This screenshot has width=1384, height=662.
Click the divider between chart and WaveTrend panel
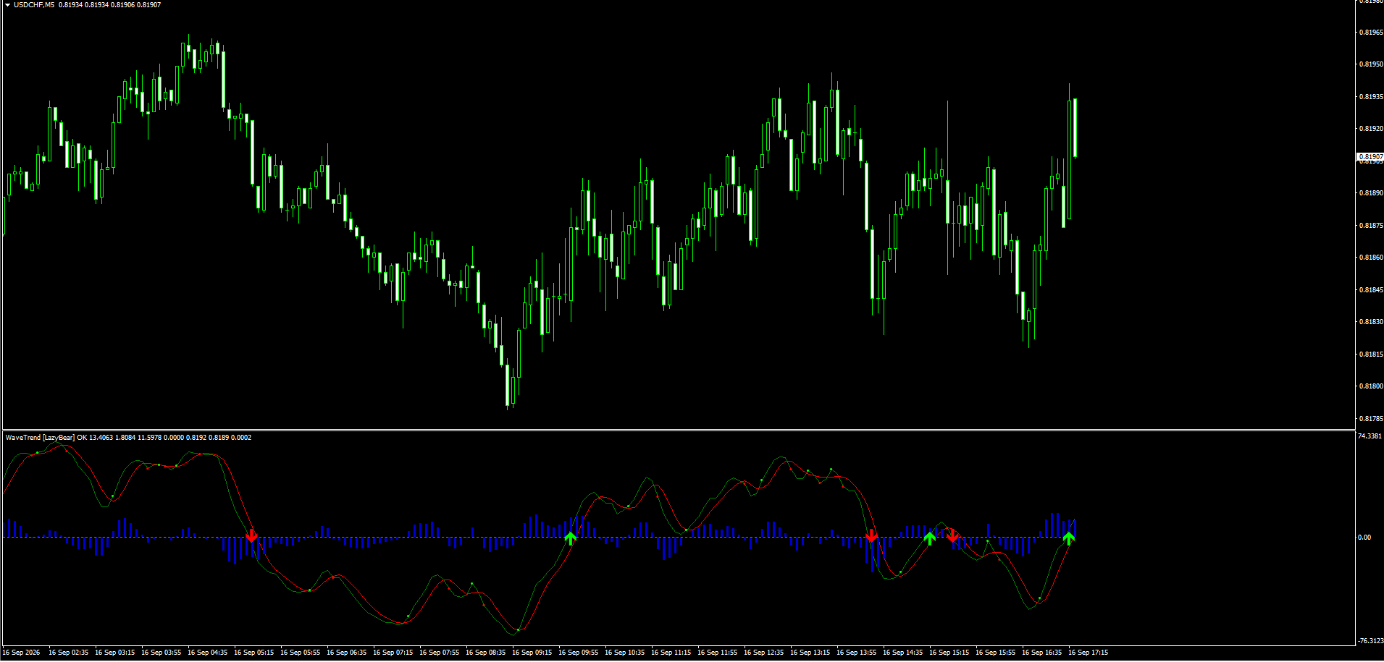pyautogui.click(x=678, y=430)
